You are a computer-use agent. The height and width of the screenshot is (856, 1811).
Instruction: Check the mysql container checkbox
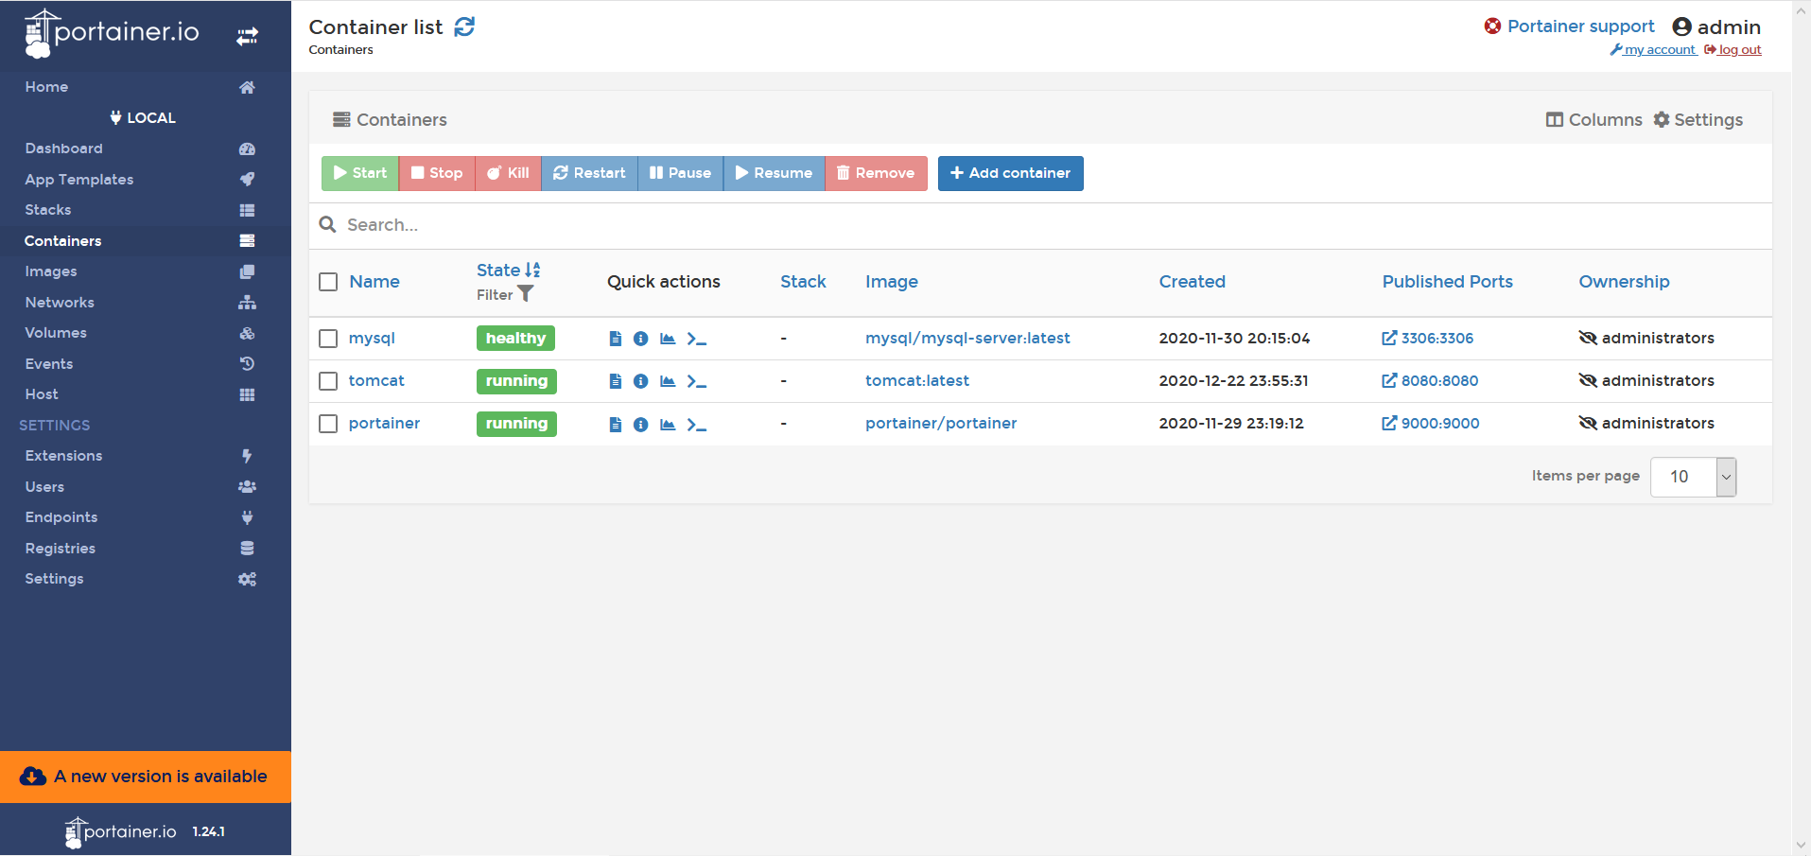328,339
